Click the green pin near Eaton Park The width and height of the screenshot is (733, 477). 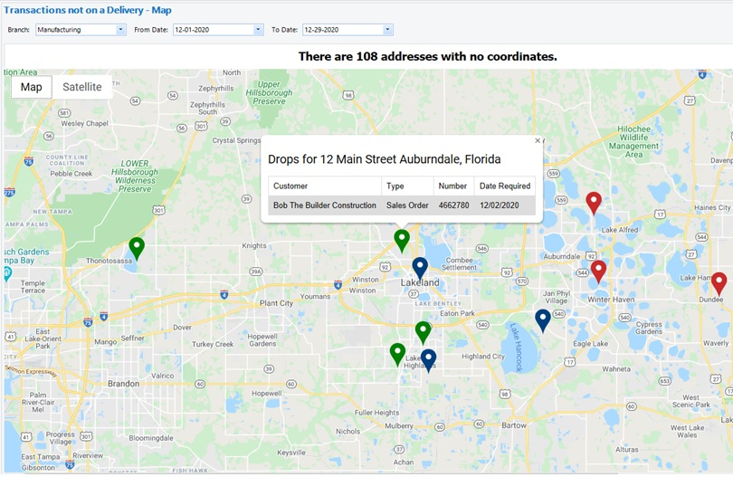424,331
